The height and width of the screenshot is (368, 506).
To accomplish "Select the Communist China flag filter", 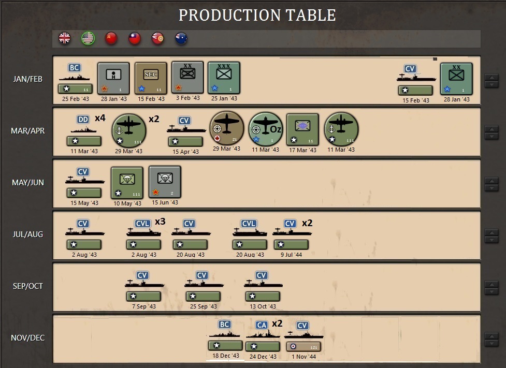I will [x=158, y=38].
